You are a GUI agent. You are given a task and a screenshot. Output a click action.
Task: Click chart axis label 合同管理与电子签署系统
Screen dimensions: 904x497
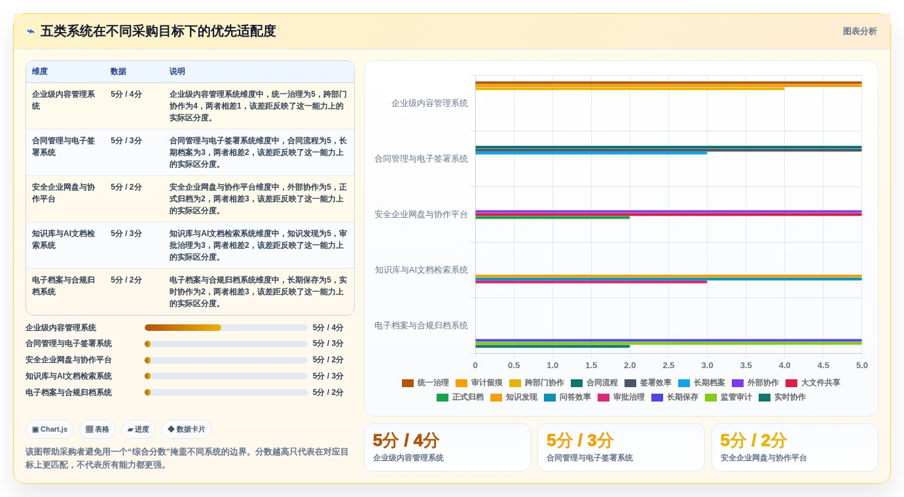(x=421, y=159)
